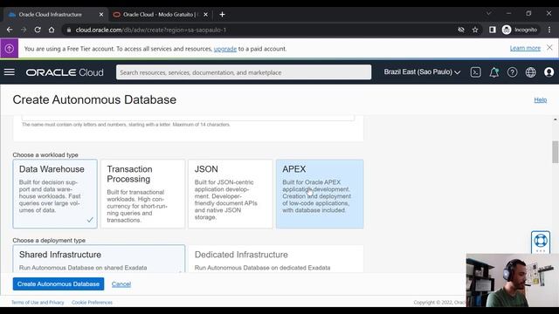Click the life-buoy support widget icon
Image resolution: width=559 pixels, height=314 pixels.
[x=541, y=241]
